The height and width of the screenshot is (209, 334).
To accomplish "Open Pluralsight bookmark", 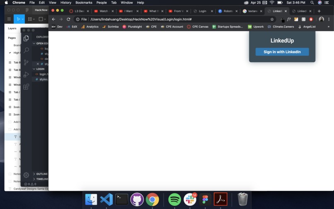I will click(132, 27).
